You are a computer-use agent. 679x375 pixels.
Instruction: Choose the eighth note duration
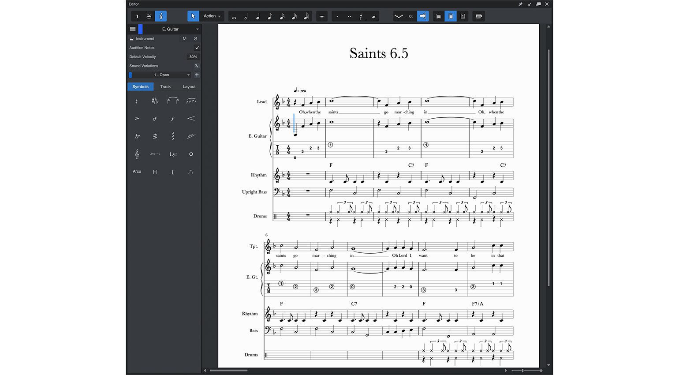pos(270,16)
